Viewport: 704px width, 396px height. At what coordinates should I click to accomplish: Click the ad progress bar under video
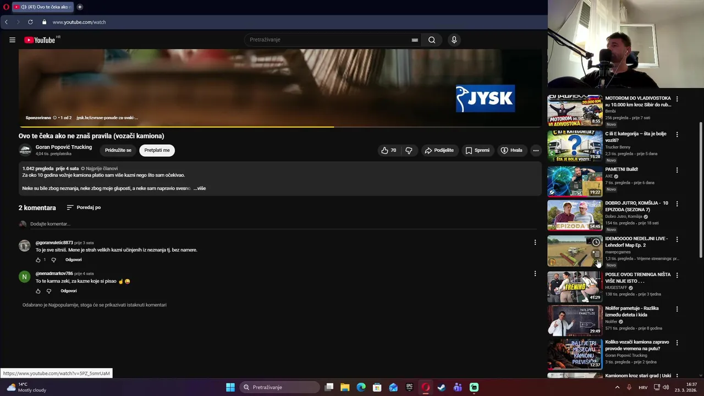280,127
